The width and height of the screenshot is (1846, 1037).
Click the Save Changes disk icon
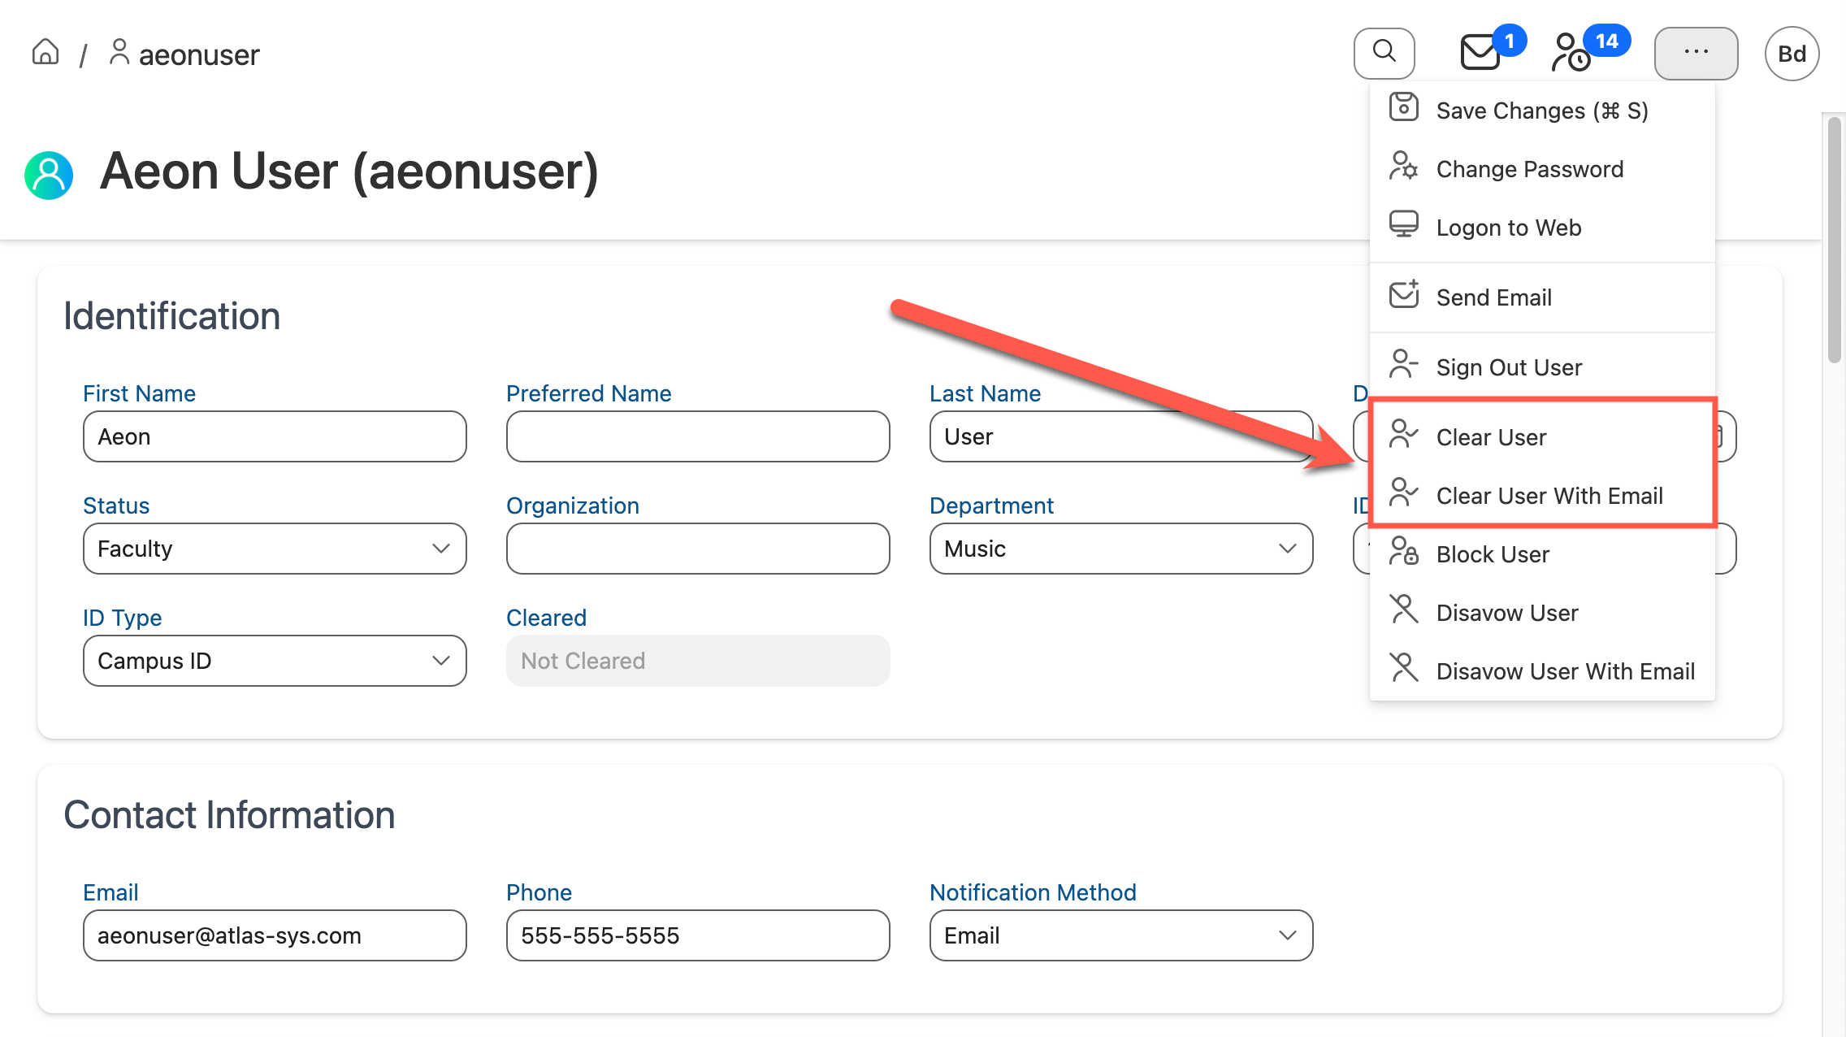[x=1403, y=108]
